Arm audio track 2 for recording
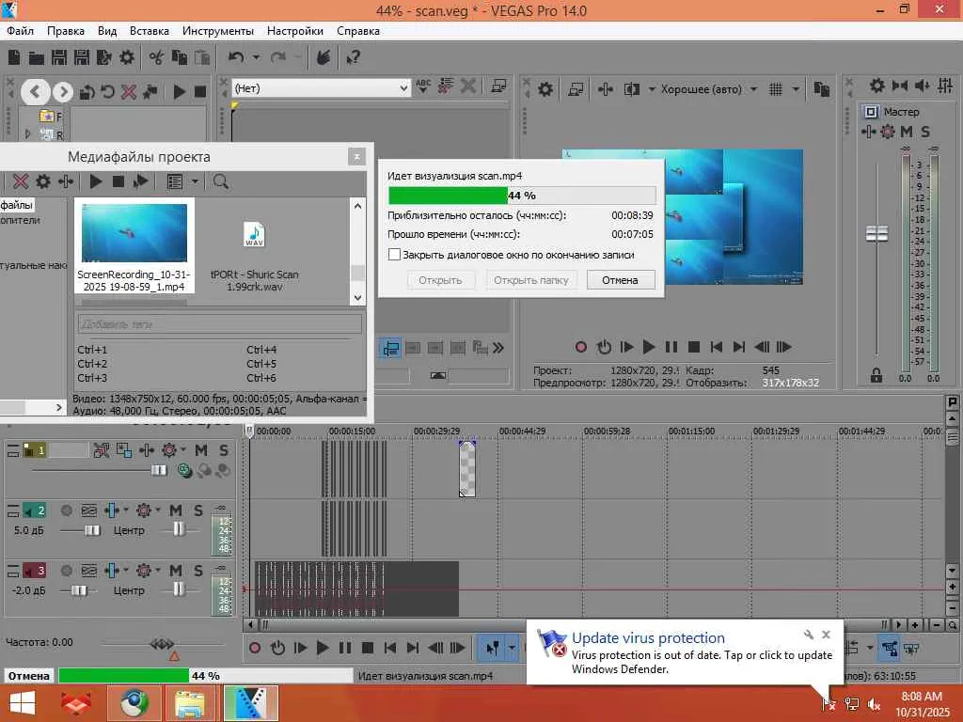 click(x=67, y=510)
